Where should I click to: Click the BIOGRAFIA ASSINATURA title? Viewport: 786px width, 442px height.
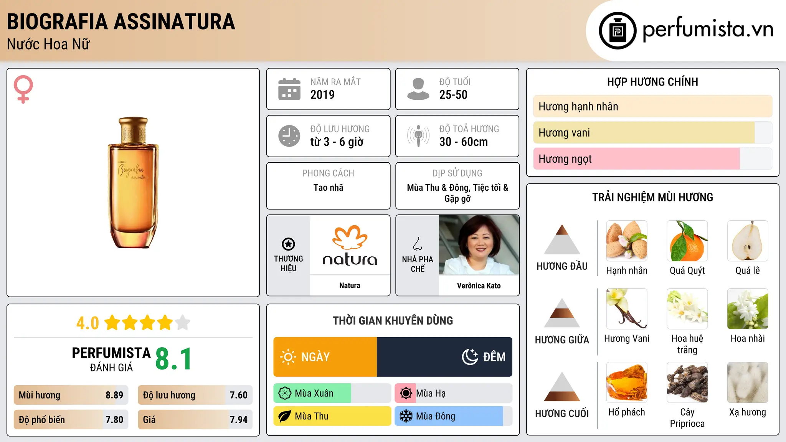pyautogui.click(x=121, y=21)
